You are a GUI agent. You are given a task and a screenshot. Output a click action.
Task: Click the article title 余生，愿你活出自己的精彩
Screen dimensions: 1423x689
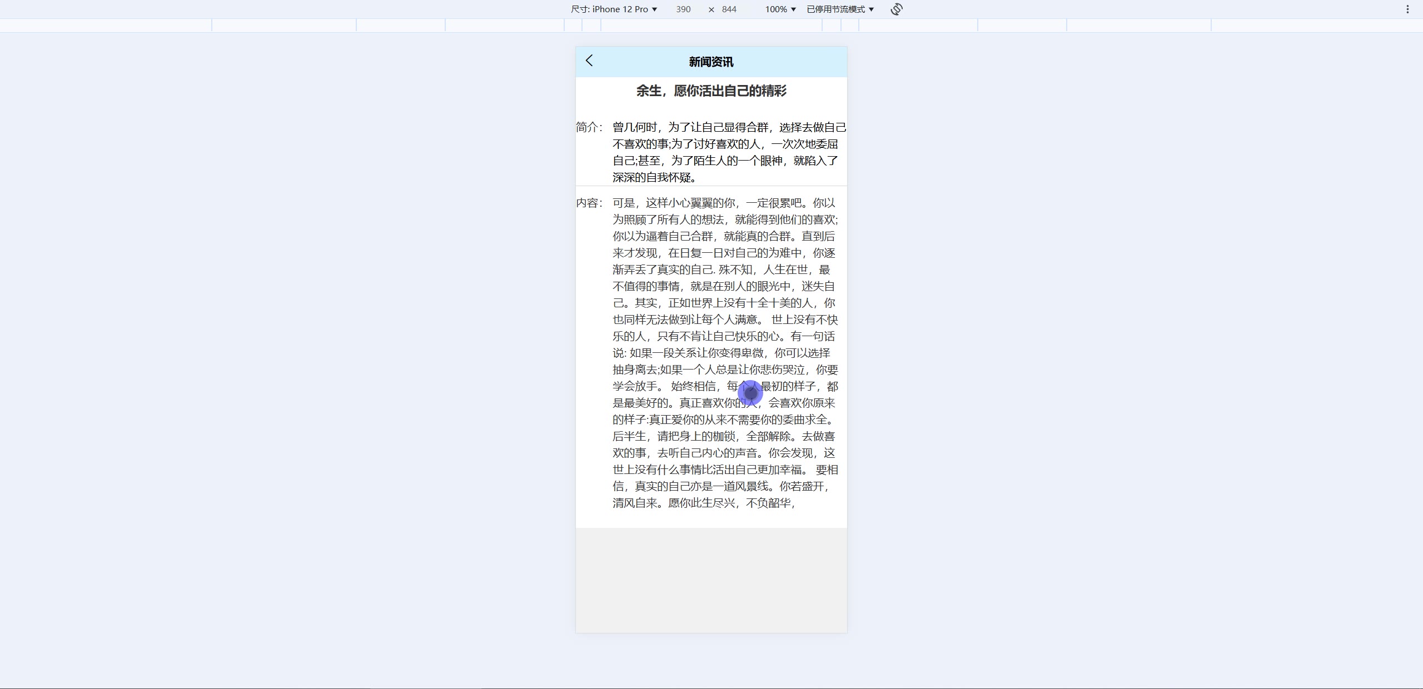[x=711, y=91]
